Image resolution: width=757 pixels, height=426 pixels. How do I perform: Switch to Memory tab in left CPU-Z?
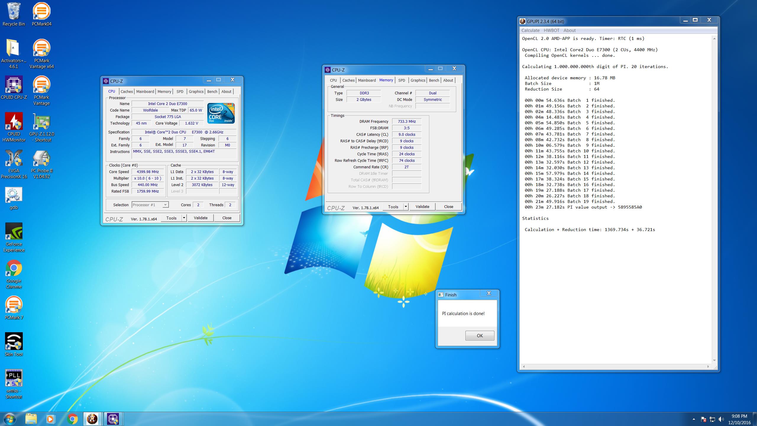[x=164, y=91]
